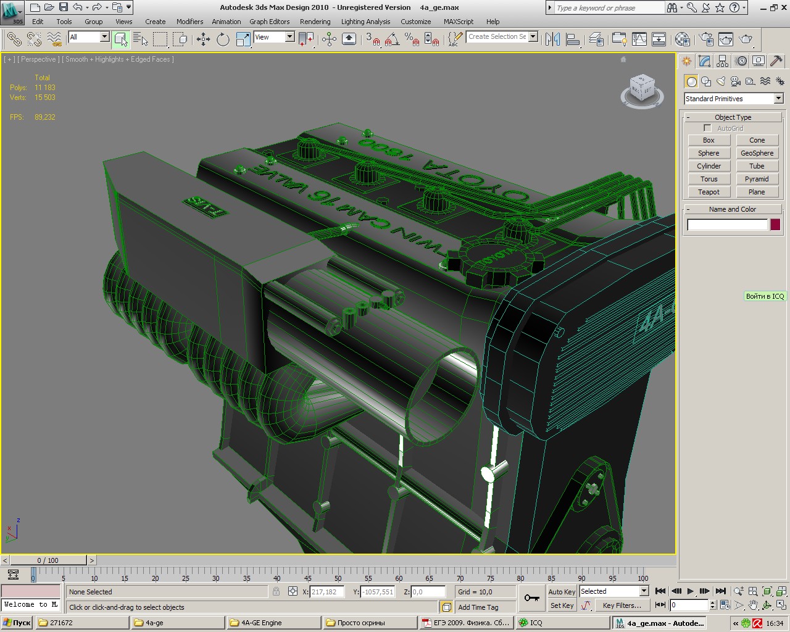Open the Graph Editors menu

269,22
